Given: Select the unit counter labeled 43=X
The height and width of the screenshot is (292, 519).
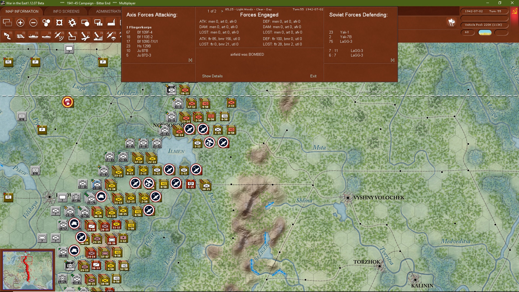Looking at the screenshot, I should pyautogui.click(x=178, y=104).
